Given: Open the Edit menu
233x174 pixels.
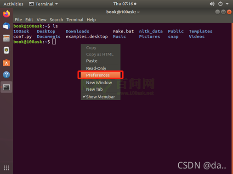Looking at the screenshot, I should click(29, 20).
